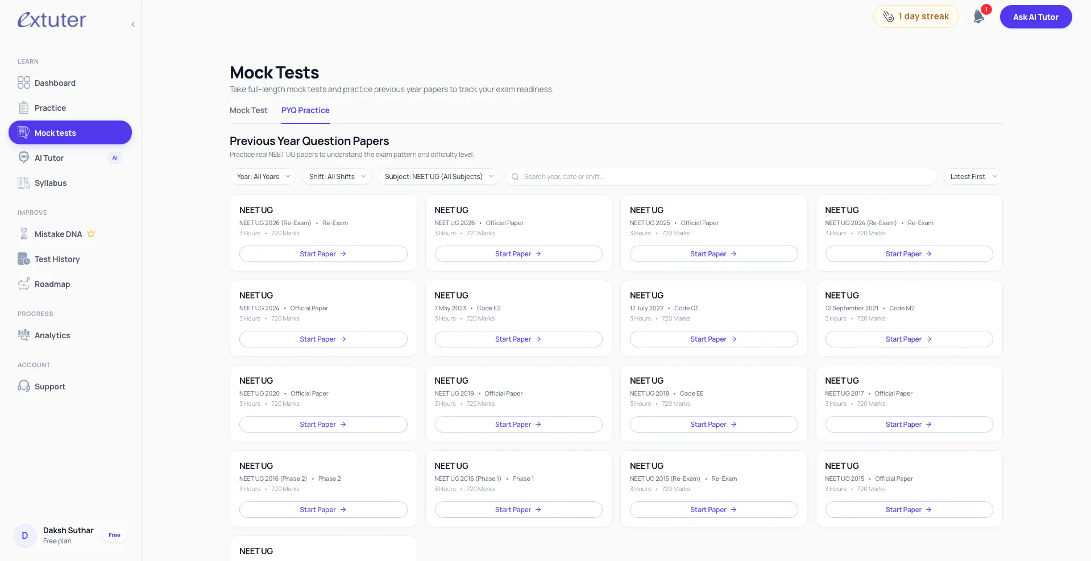Screen dimensions: 1091x561
Task: Click the search year, date or shift field
Action: 721,177
